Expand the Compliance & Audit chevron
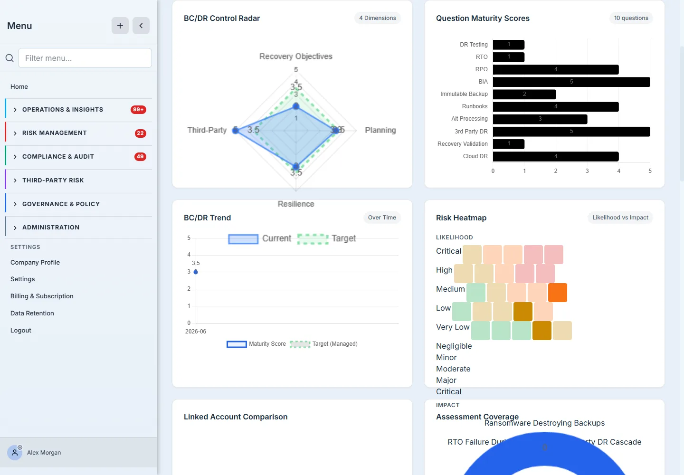Viewport: 684px width, 475px height. tap(15, 157)
